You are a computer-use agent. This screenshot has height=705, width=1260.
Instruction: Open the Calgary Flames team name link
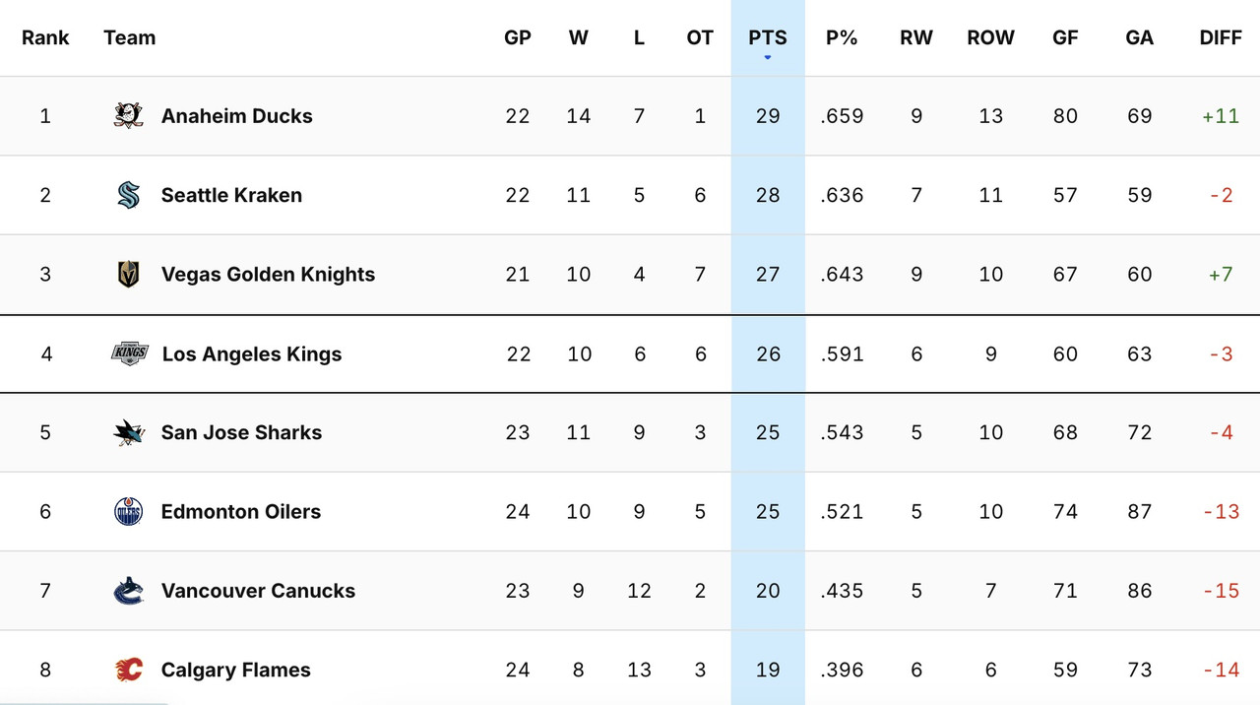pos(235,670)
